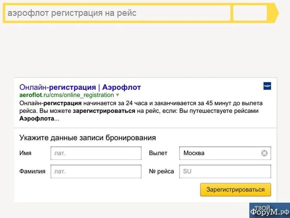
Task: Click the result snippet text about 24 часа
Action: click(x=141, y=111)
